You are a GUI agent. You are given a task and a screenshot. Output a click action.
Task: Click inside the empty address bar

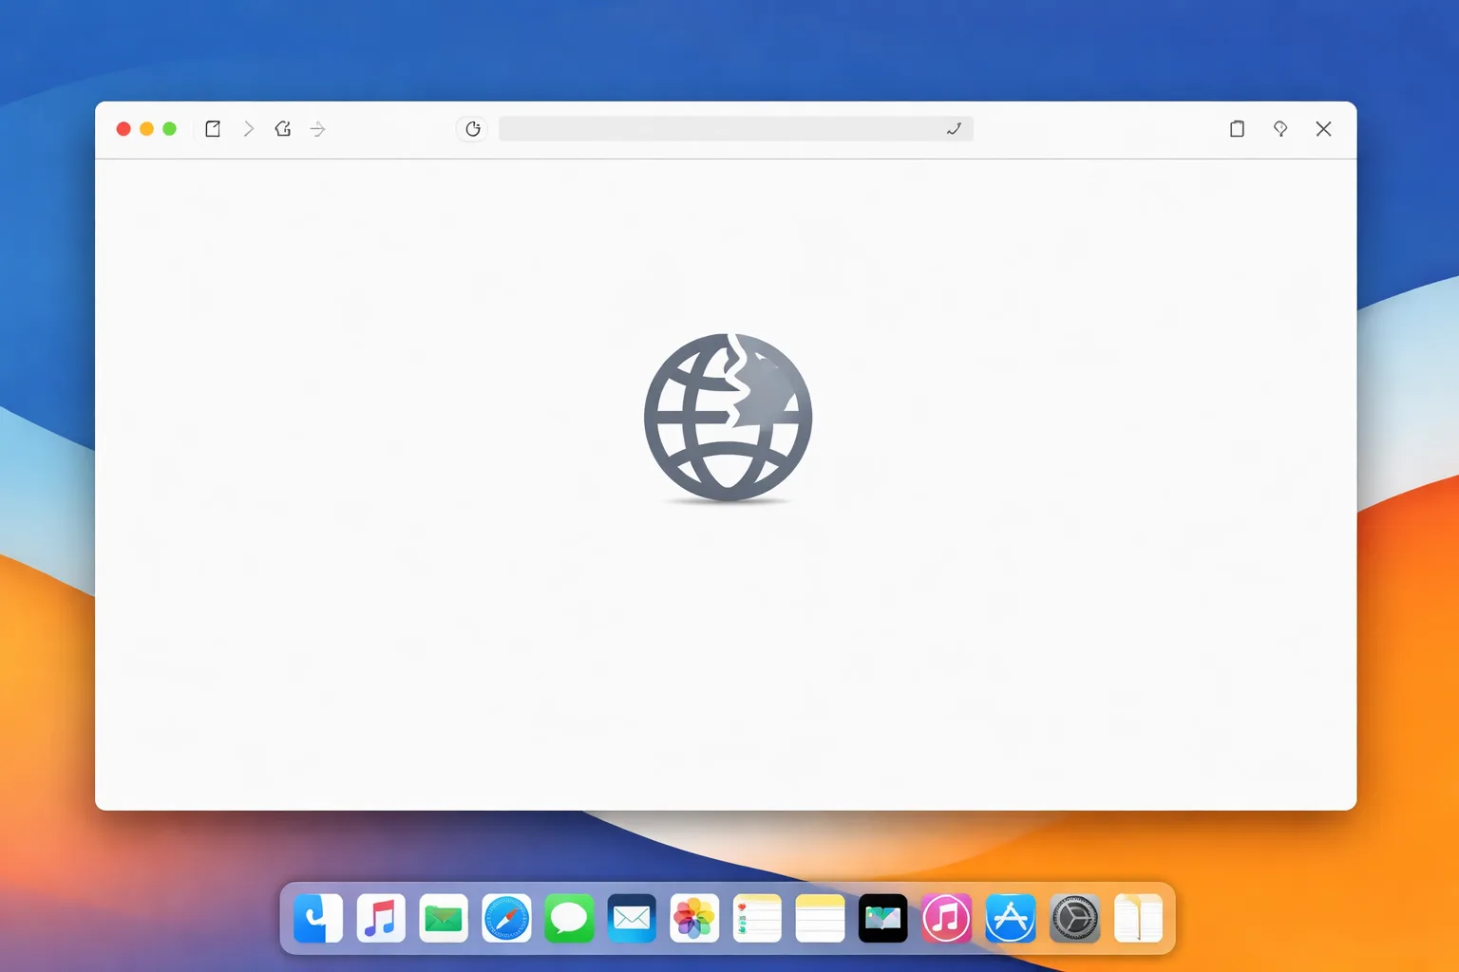click(x=736, y=129)
